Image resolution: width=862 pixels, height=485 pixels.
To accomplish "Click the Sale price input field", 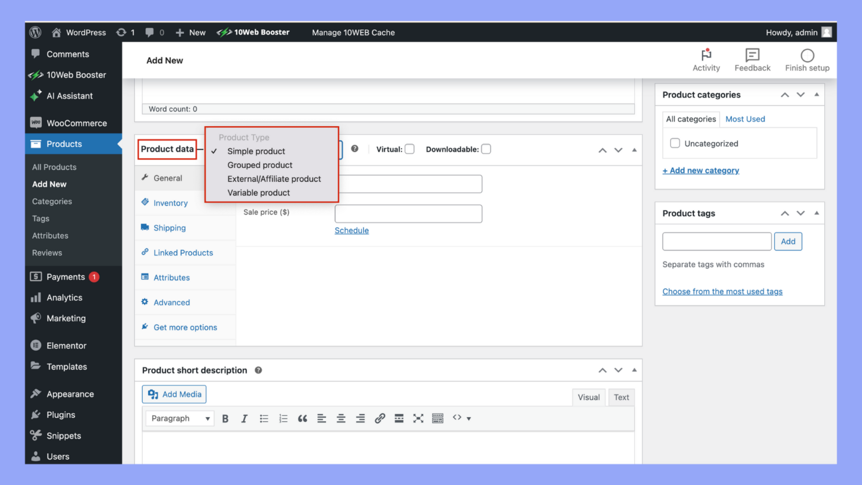I will (x=408, y=214).
